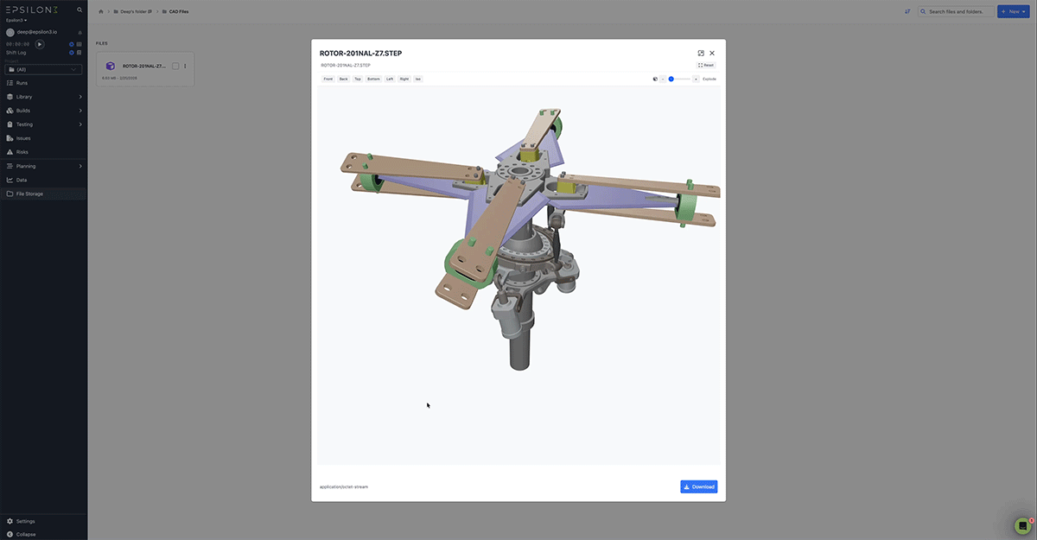Viewport: 1037px width, 540px height.
Task: Download the STEP file
Action: (x=698, y=486)
